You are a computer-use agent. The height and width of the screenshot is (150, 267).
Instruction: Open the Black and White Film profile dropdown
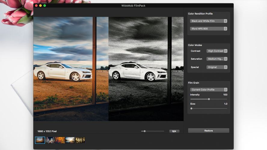(208, 21)
